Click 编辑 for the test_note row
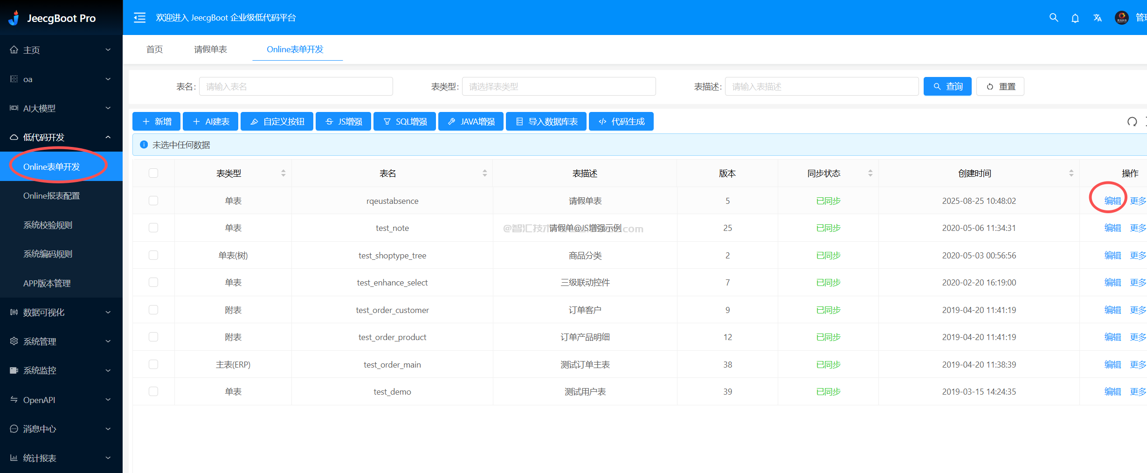1147x473 pixels. pyautogui.click(x=1112, y=228)
